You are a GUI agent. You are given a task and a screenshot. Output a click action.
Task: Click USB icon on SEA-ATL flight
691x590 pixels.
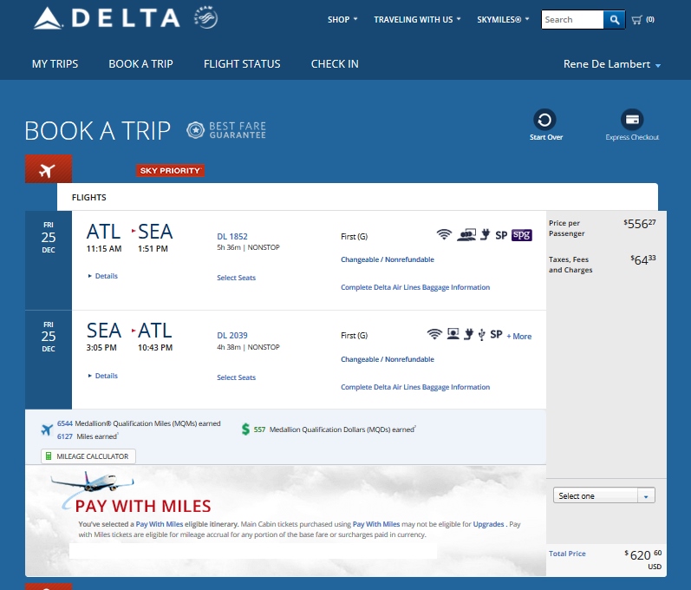tap(481, 334)
